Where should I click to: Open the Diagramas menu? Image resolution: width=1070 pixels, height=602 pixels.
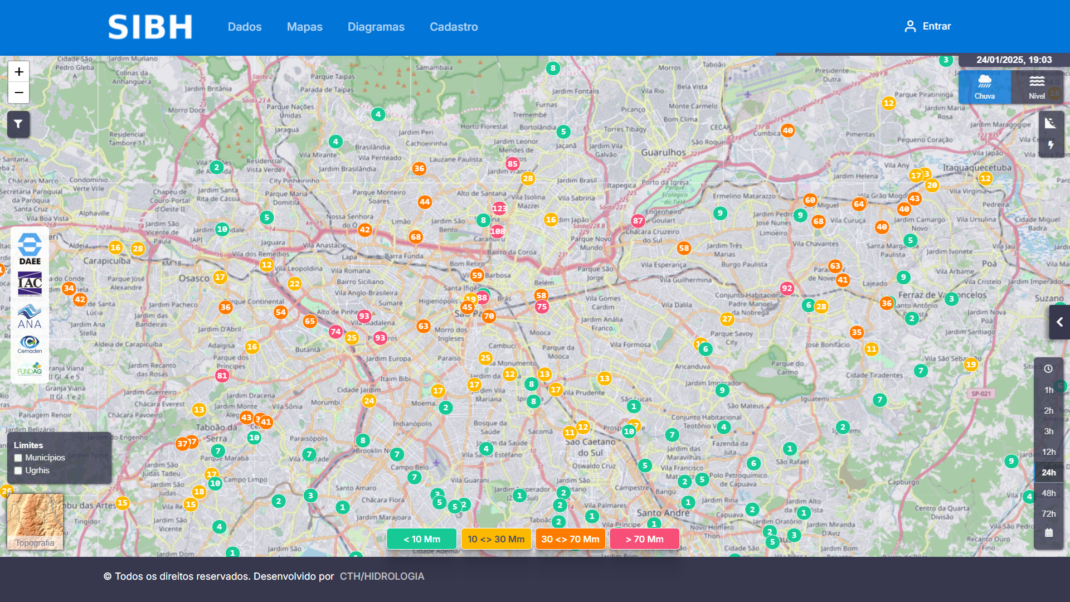coord(376,27)
